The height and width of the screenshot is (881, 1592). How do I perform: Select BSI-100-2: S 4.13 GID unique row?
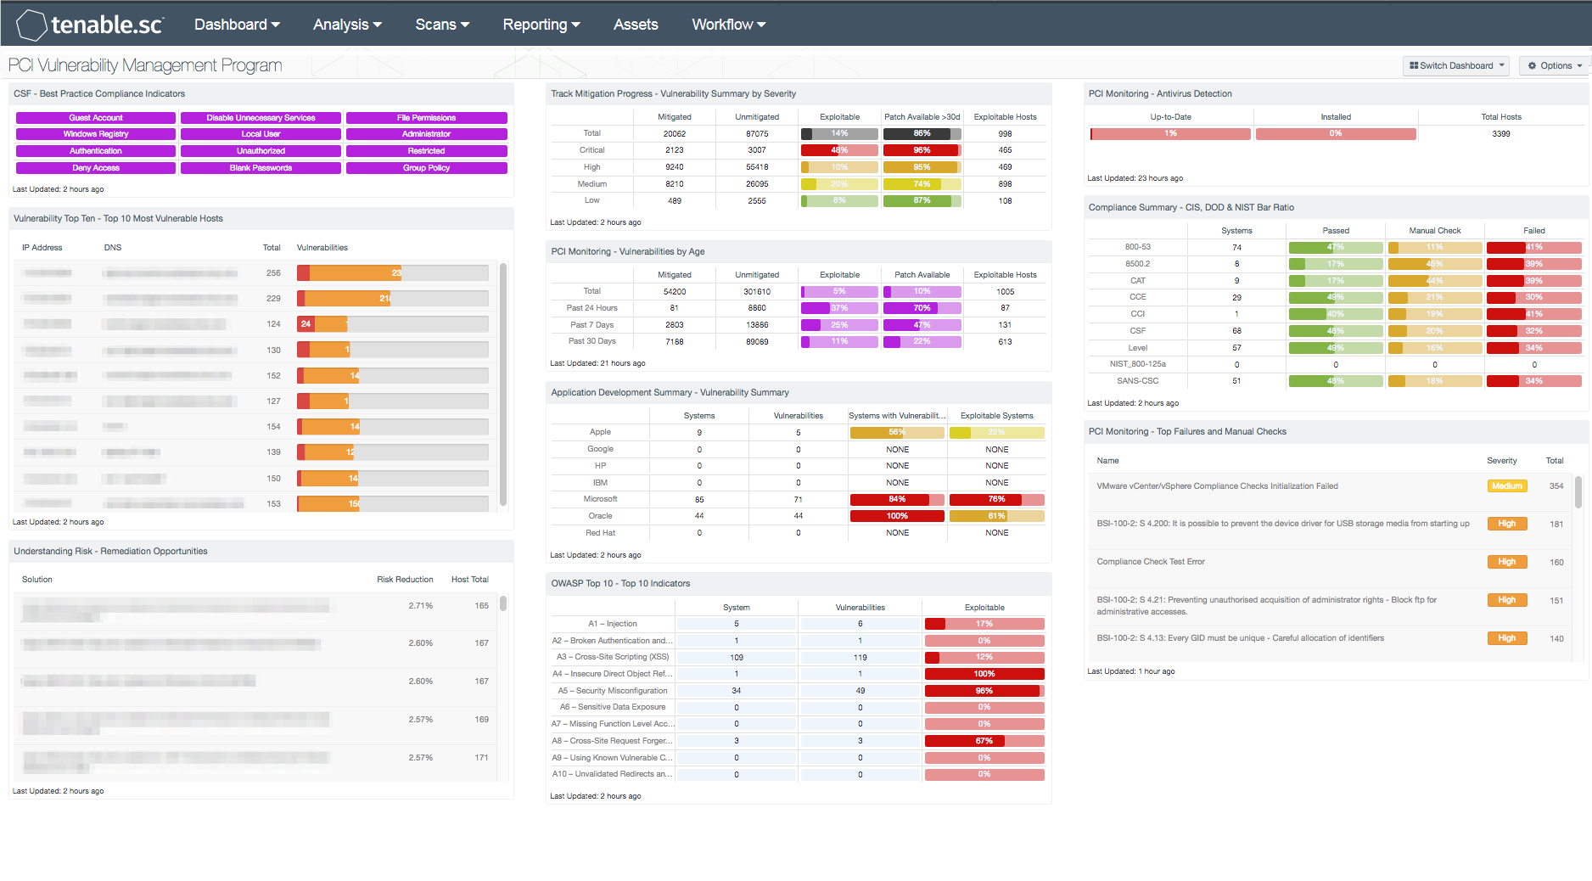point(1331,643)
